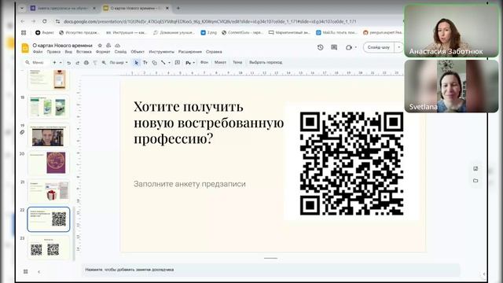Open version history clock icon
This screenshot has height=283, width=503.
[320, 47]
